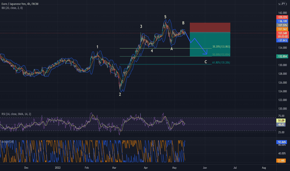
Task: Click the Euro / Japanese Yen symbol title
Action: 20,4
